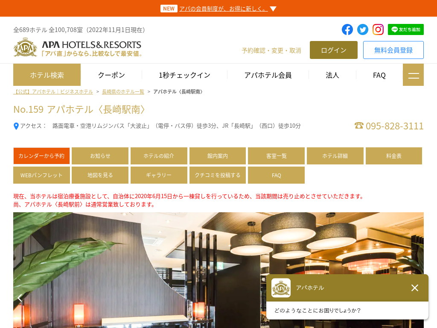Open the FAQ nav item in main menu
Viewport: 437px width, 328px height.
pos(379,75)
